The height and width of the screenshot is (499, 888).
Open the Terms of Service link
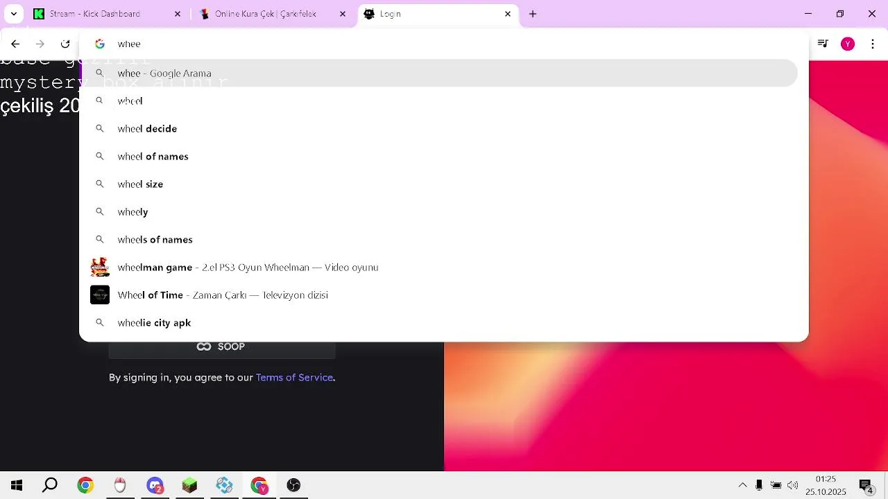point(294,377)
